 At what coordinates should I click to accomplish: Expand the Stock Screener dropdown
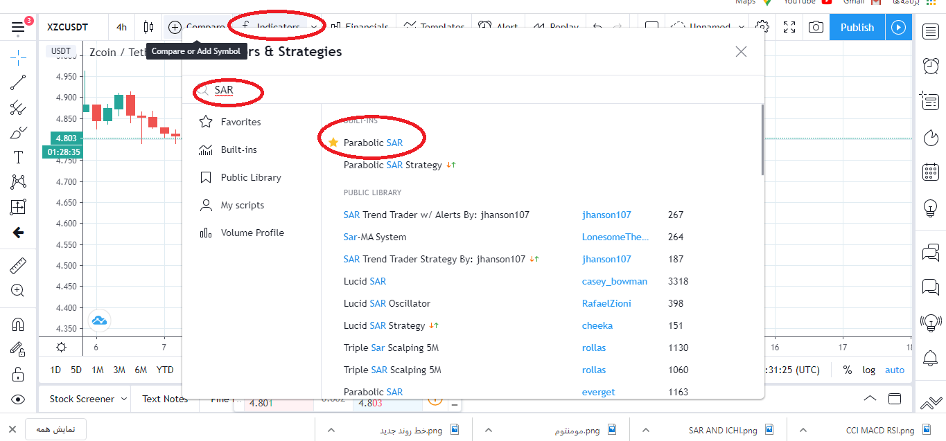pyautogui.click(x=124, y=399)
